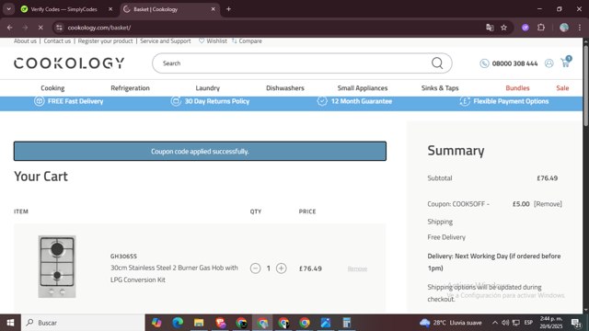Open the Sinks & Taps menu
This screenshot has width=589, height=331.
440,88
